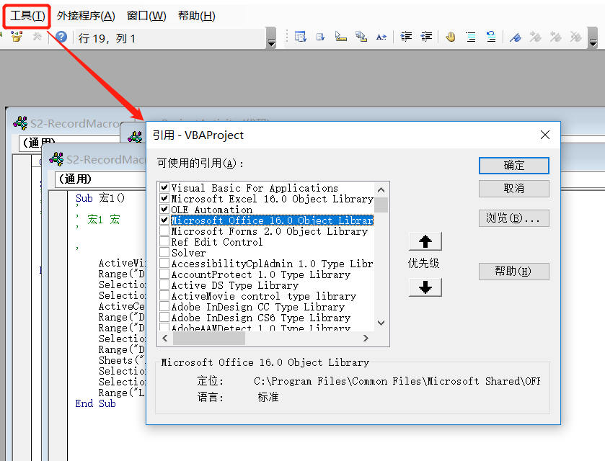Check AccessibilityCplAdmin 1.0 Type Library

[x=164, y=263]
